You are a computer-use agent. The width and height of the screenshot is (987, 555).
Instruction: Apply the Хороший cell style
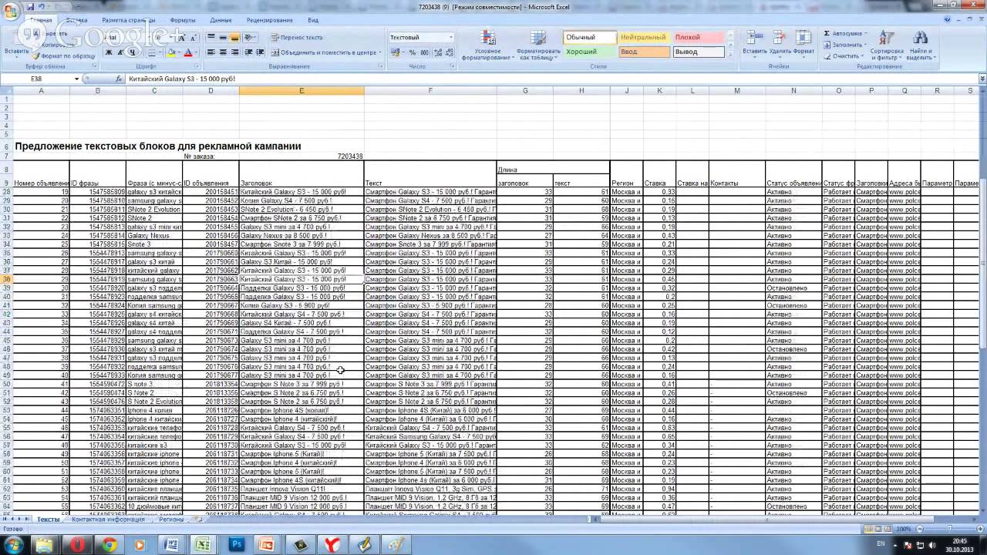point(590,52)
